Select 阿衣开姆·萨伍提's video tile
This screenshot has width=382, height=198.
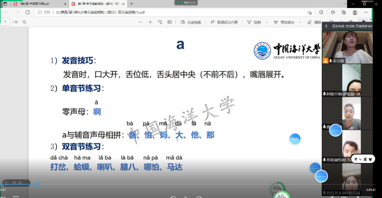[x=347, y=80]
